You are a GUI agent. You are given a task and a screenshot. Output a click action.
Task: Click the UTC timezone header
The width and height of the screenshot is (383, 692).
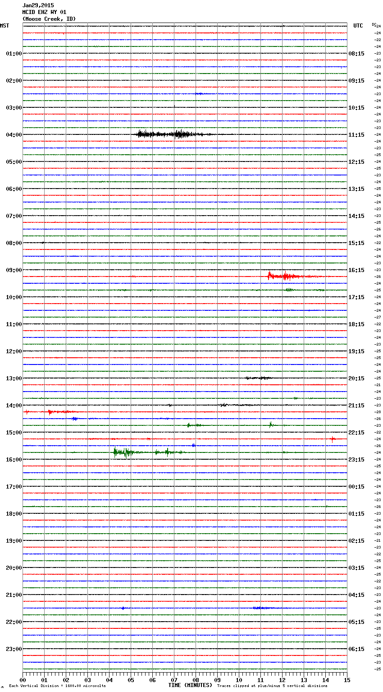358,26
